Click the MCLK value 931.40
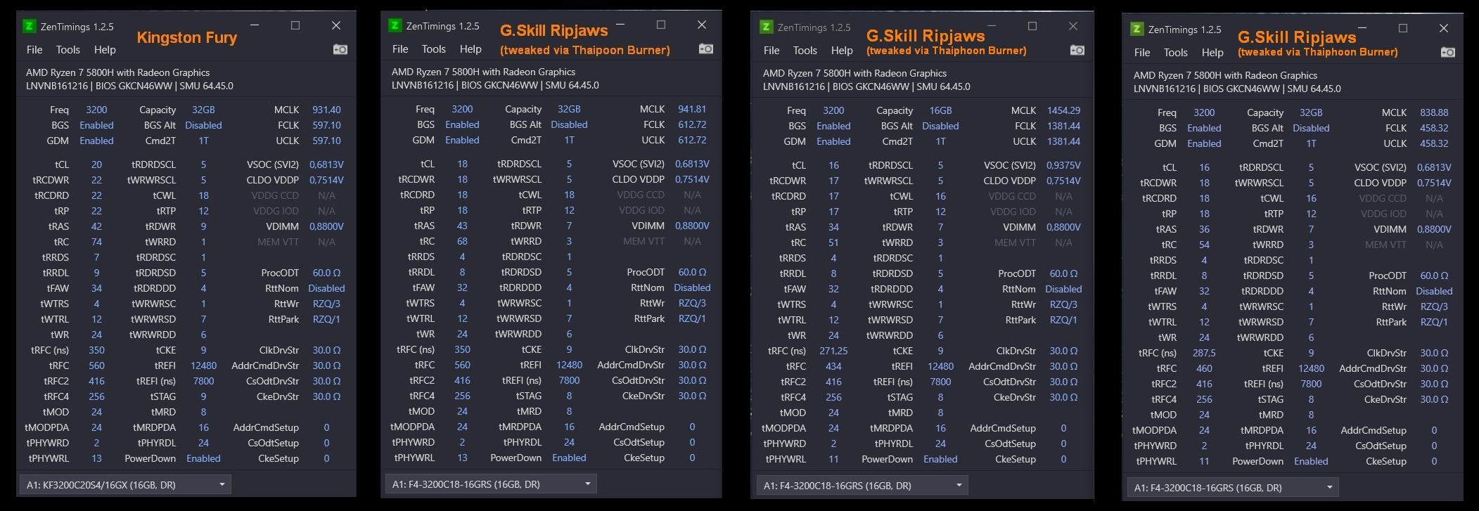 click(x=326, y=110)
